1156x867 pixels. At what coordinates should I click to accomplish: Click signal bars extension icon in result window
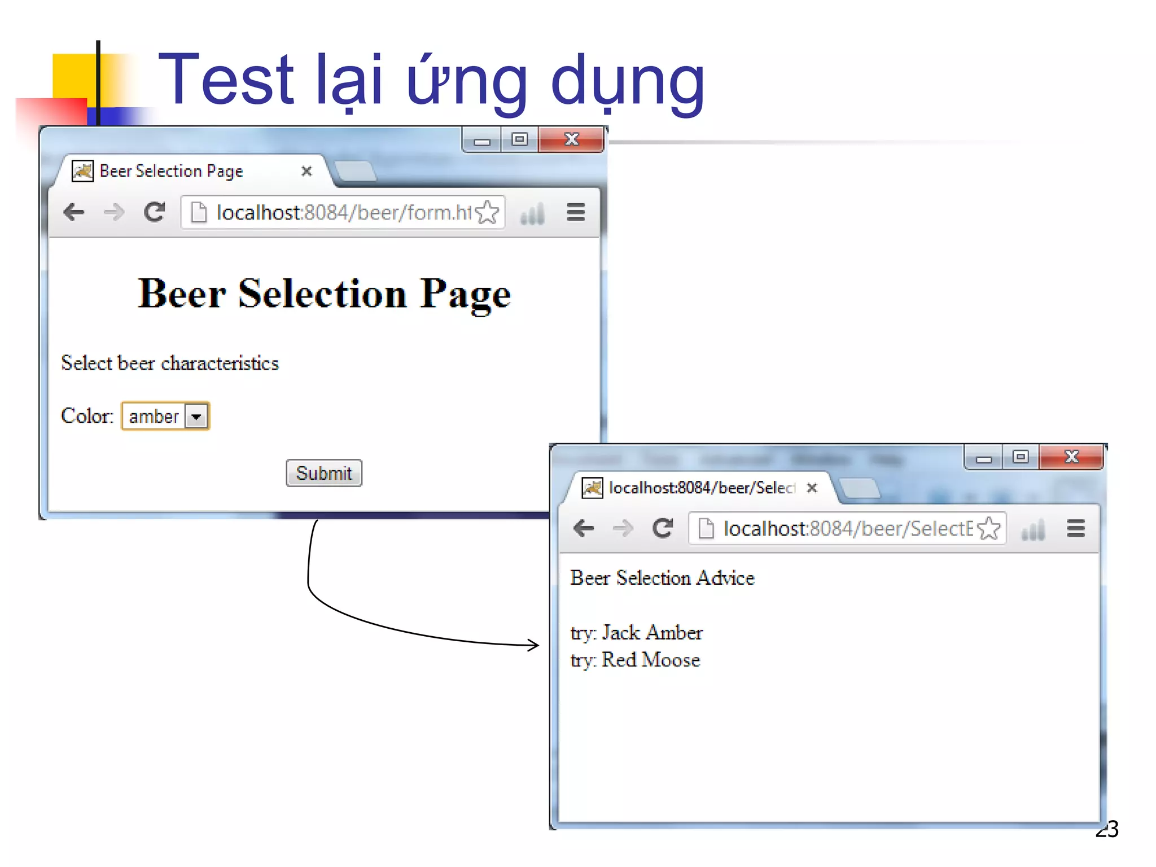pos(1033,529)
